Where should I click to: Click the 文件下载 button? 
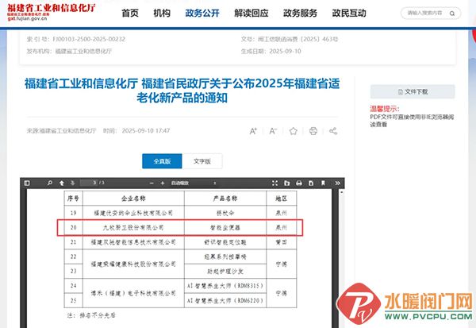coord(413,91)
